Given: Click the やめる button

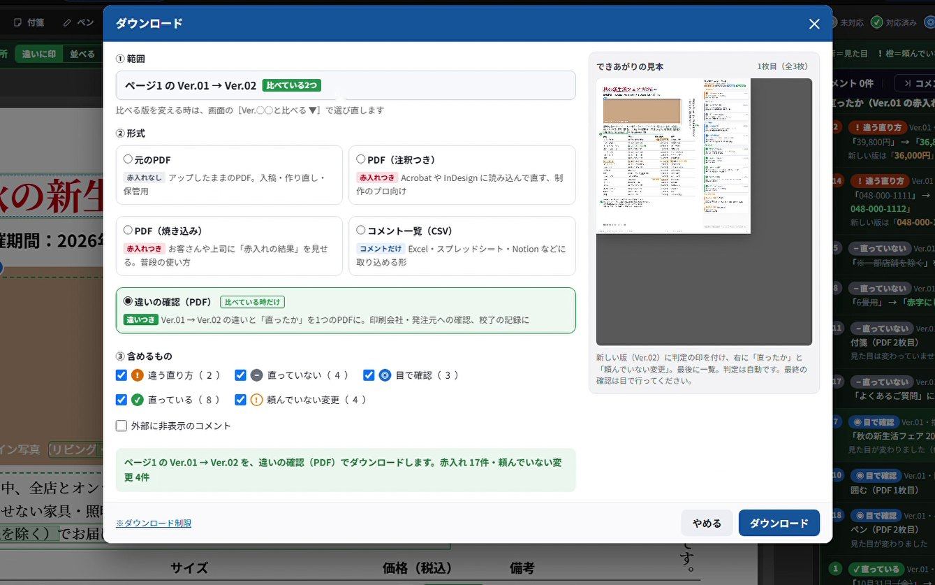Looking at the screenshot, I should pos(707,523).
